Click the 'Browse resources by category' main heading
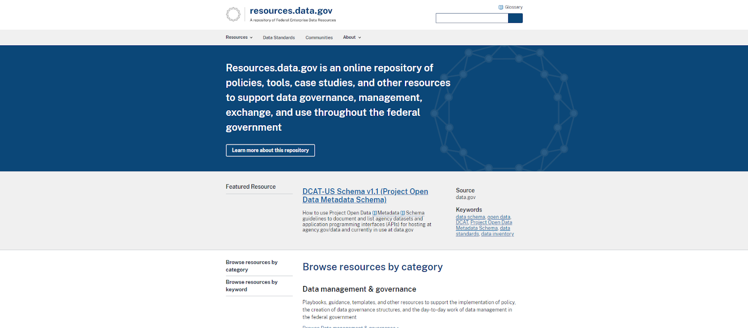 click(x=373, y=267)
